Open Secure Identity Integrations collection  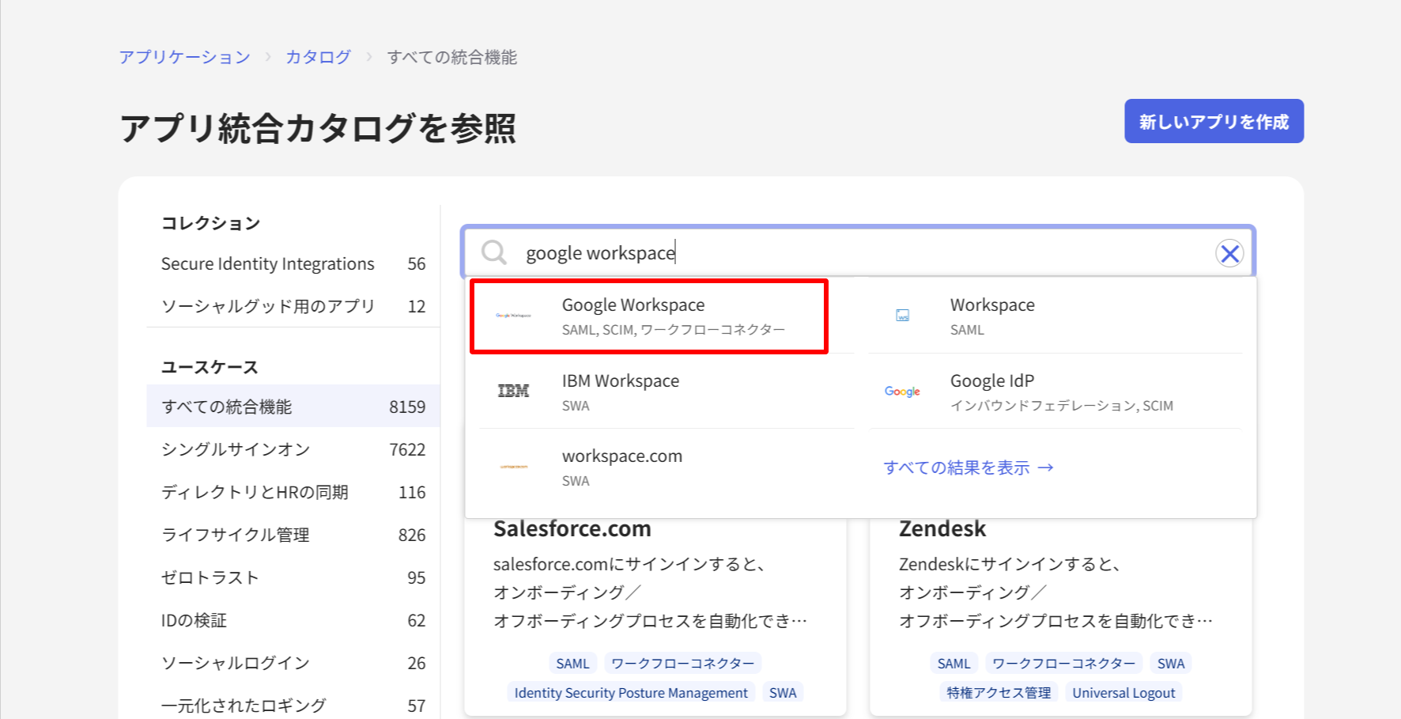[267, 263]
